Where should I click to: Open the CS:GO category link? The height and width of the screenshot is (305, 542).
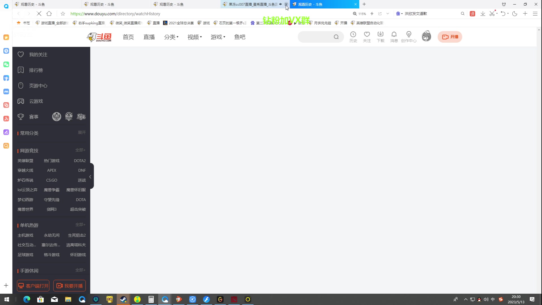[52, 180]
